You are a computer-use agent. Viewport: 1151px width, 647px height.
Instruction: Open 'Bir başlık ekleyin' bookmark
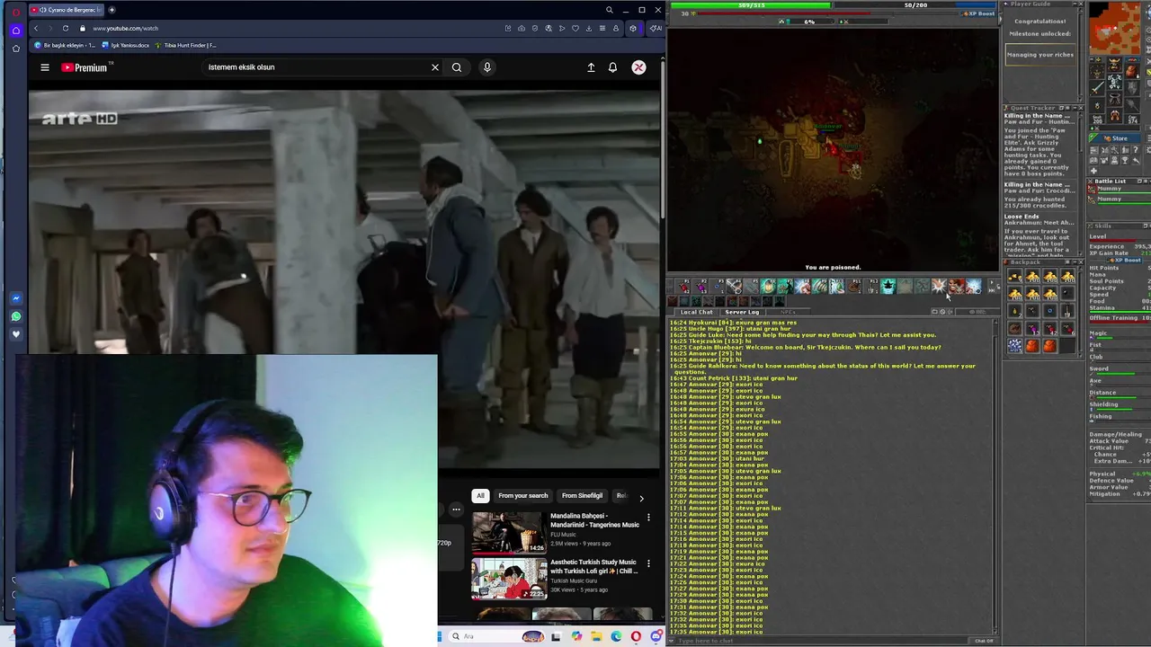tap(65, 45)
